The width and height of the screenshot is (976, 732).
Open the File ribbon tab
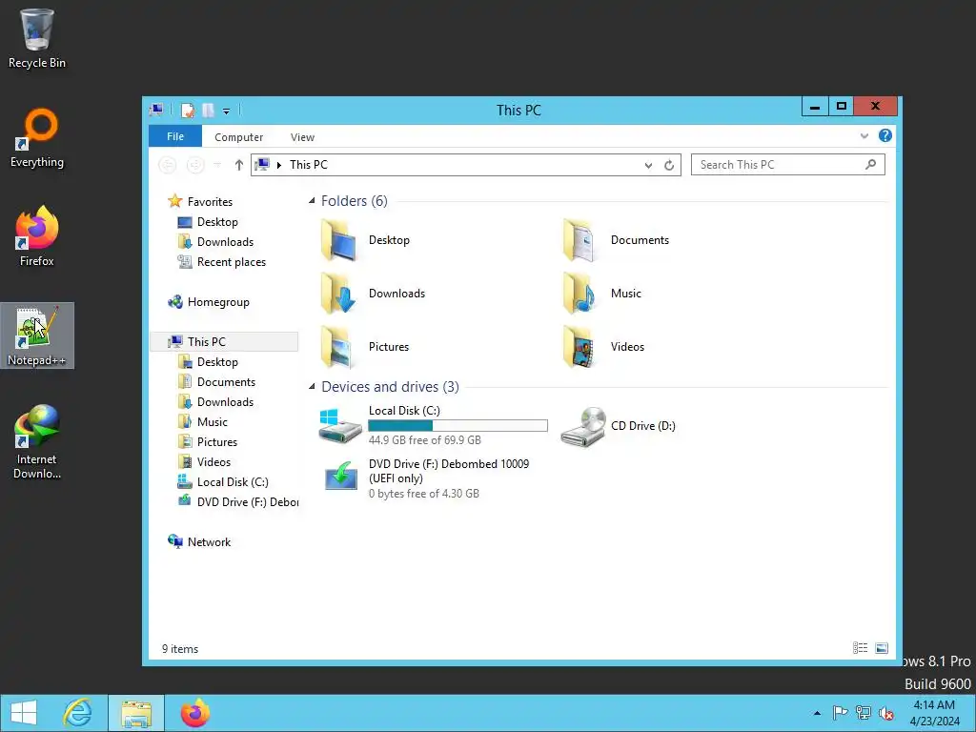[x=175, y=136]
